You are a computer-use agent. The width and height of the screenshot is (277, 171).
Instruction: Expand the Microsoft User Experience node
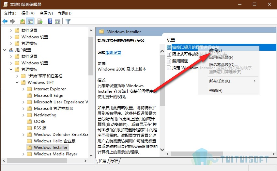23,102
